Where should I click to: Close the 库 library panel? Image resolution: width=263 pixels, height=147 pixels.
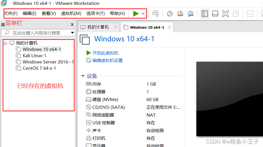(72, 24)
